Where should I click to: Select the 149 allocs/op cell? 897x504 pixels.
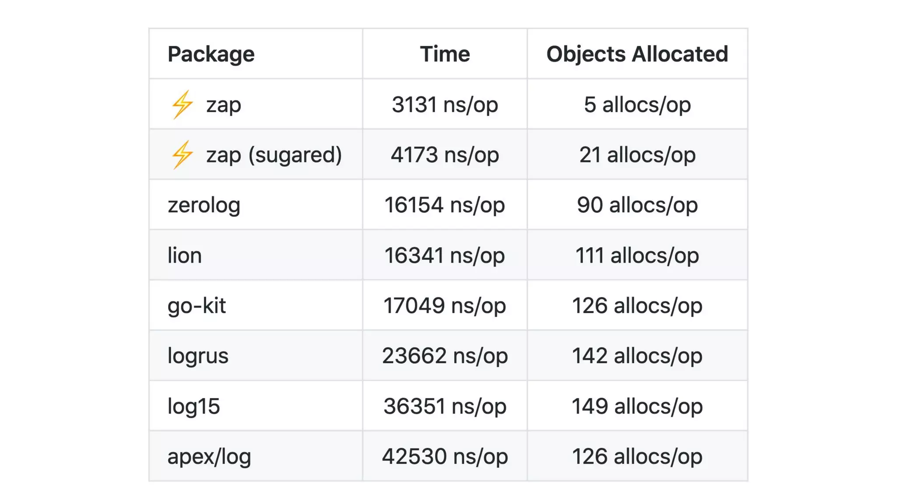click(x=637, y=406)
